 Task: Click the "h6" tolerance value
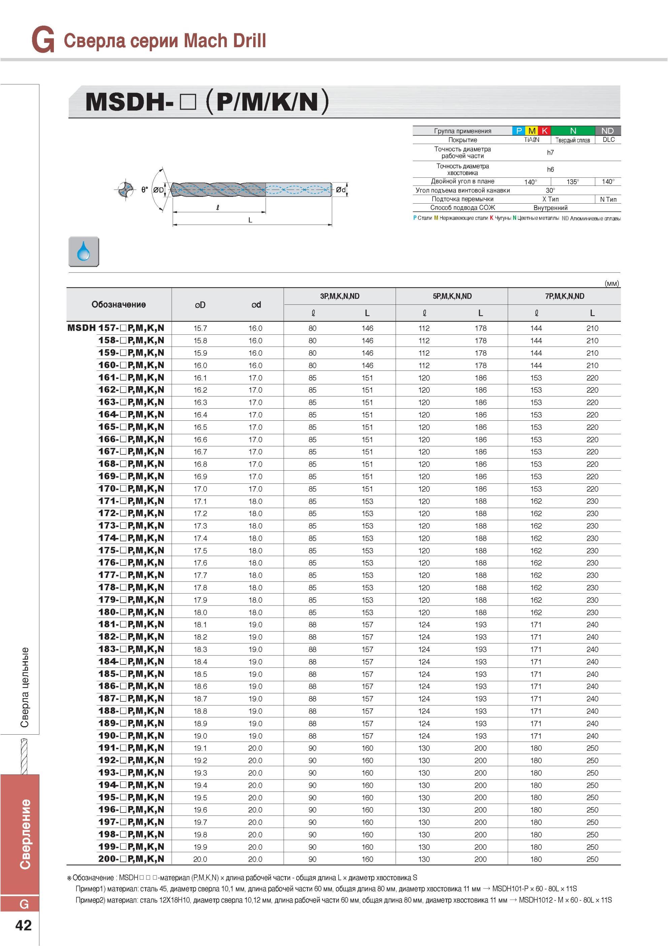tap(550, 169)
